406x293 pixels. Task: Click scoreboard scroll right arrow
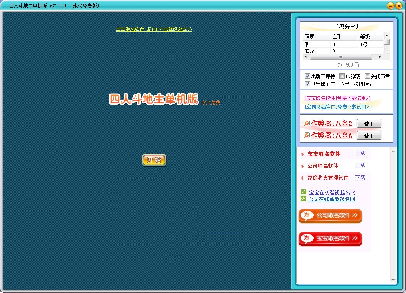[380, 57]
